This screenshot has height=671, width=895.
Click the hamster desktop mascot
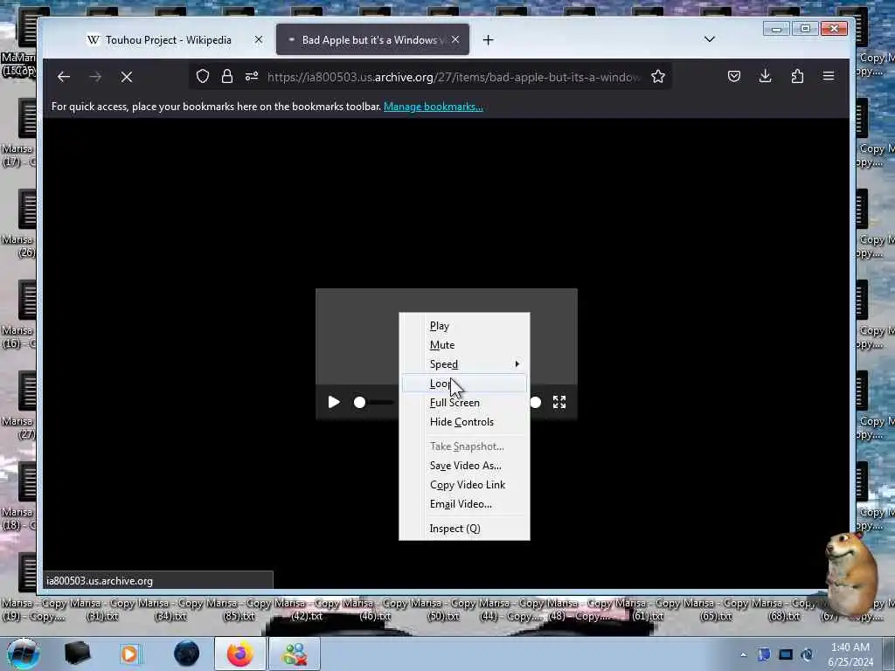(850, 573)
